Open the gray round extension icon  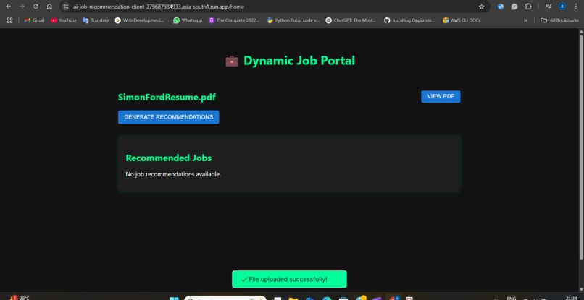coord(514,7)
